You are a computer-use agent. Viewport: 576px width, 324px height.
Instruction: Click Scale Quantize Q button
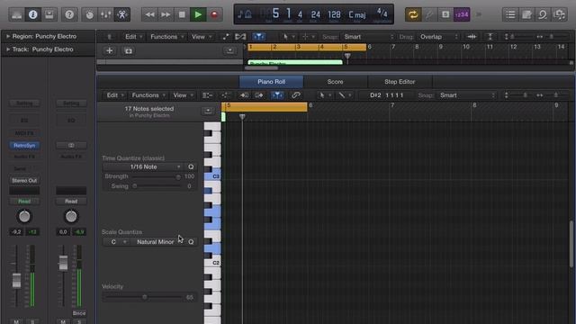tap(191, 242)
